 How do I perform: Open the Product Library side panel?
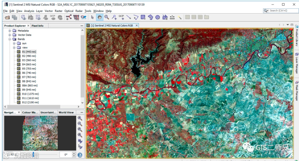click(297, 36)
